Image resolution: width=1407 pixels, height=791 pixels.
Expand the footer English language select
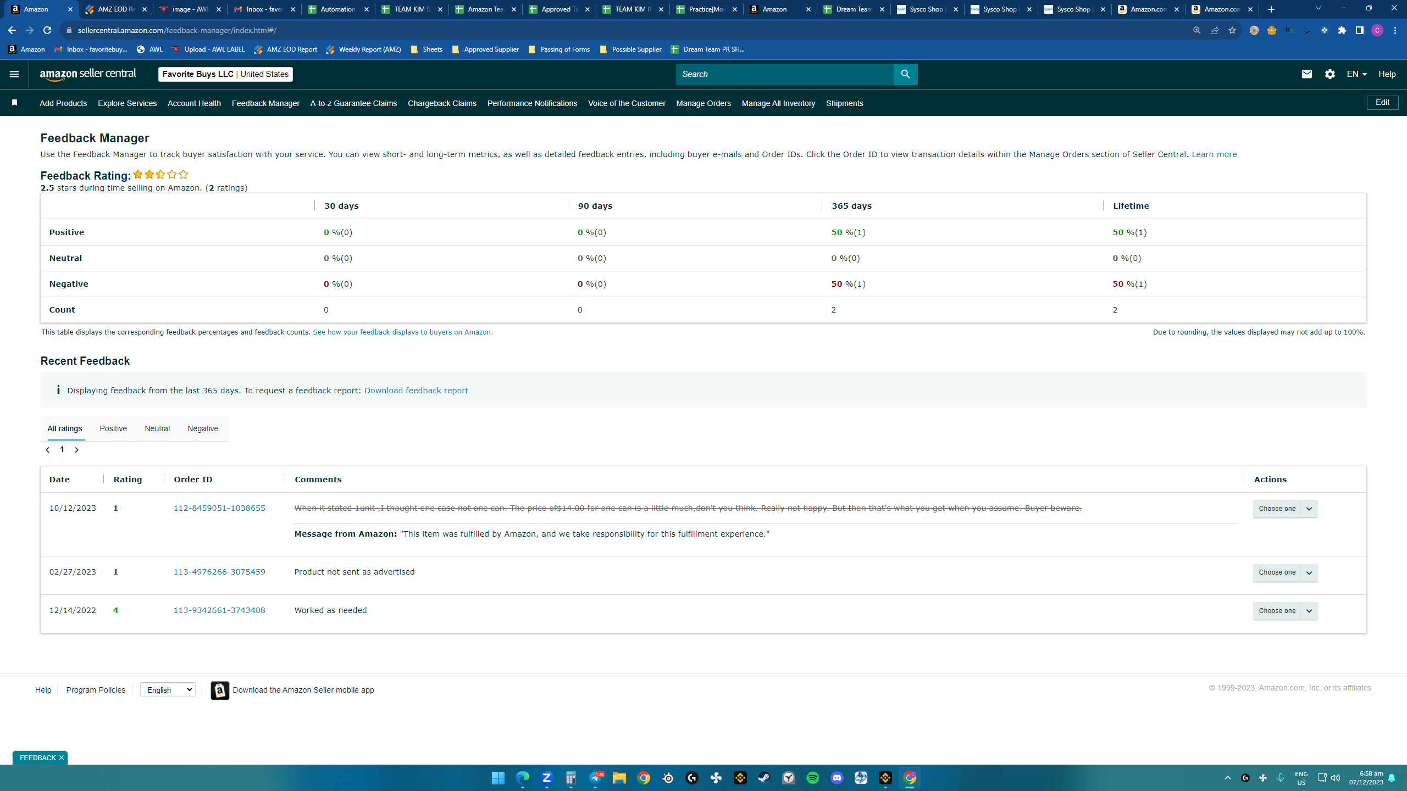(x=168, y=690)
